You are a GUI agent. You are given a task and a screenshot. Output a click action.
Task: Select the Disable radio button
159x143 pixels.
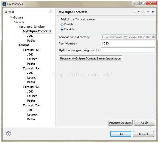(62, 30)
